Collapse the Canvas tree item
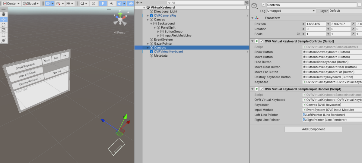362x163 pixels. tap(148, 20)
